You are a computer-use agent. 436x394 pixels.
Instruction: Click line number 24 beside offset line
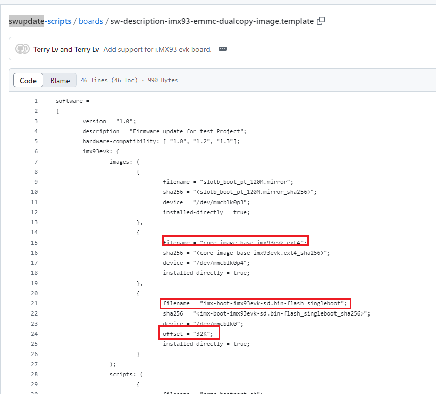pos(34,334)
